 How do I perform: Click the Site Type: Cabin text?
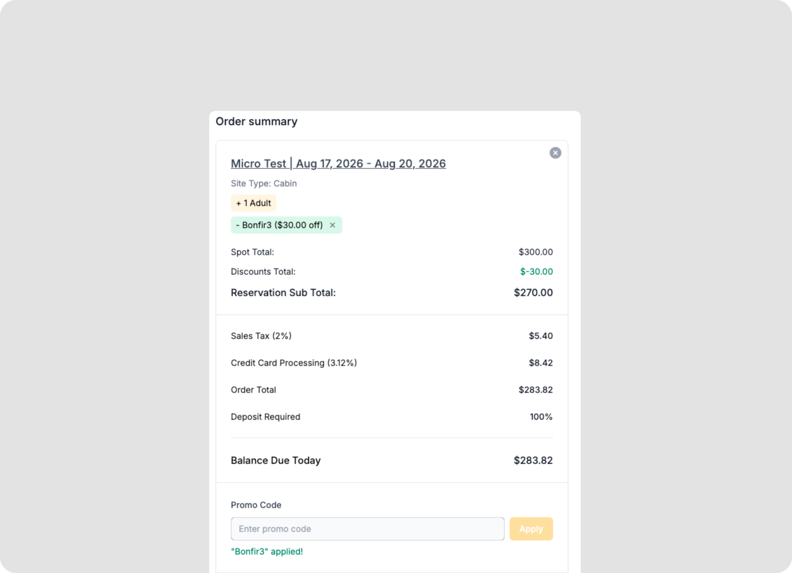(264, 183)
